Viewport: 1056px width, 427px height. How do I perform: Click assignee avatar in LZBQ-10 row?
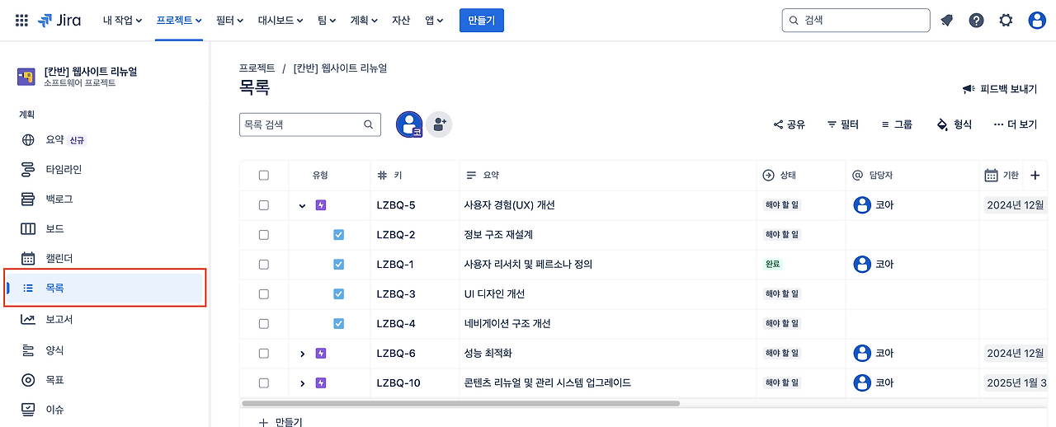pos(862,383)
